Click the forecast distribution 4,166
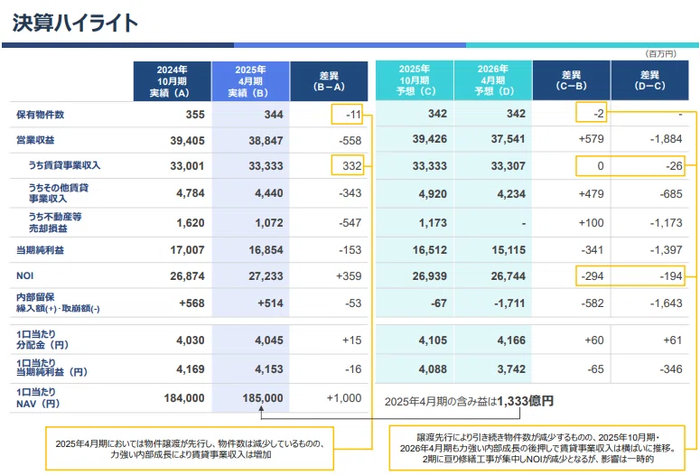The height and width of the screenshot is (475, 700). tap(511, 340)
